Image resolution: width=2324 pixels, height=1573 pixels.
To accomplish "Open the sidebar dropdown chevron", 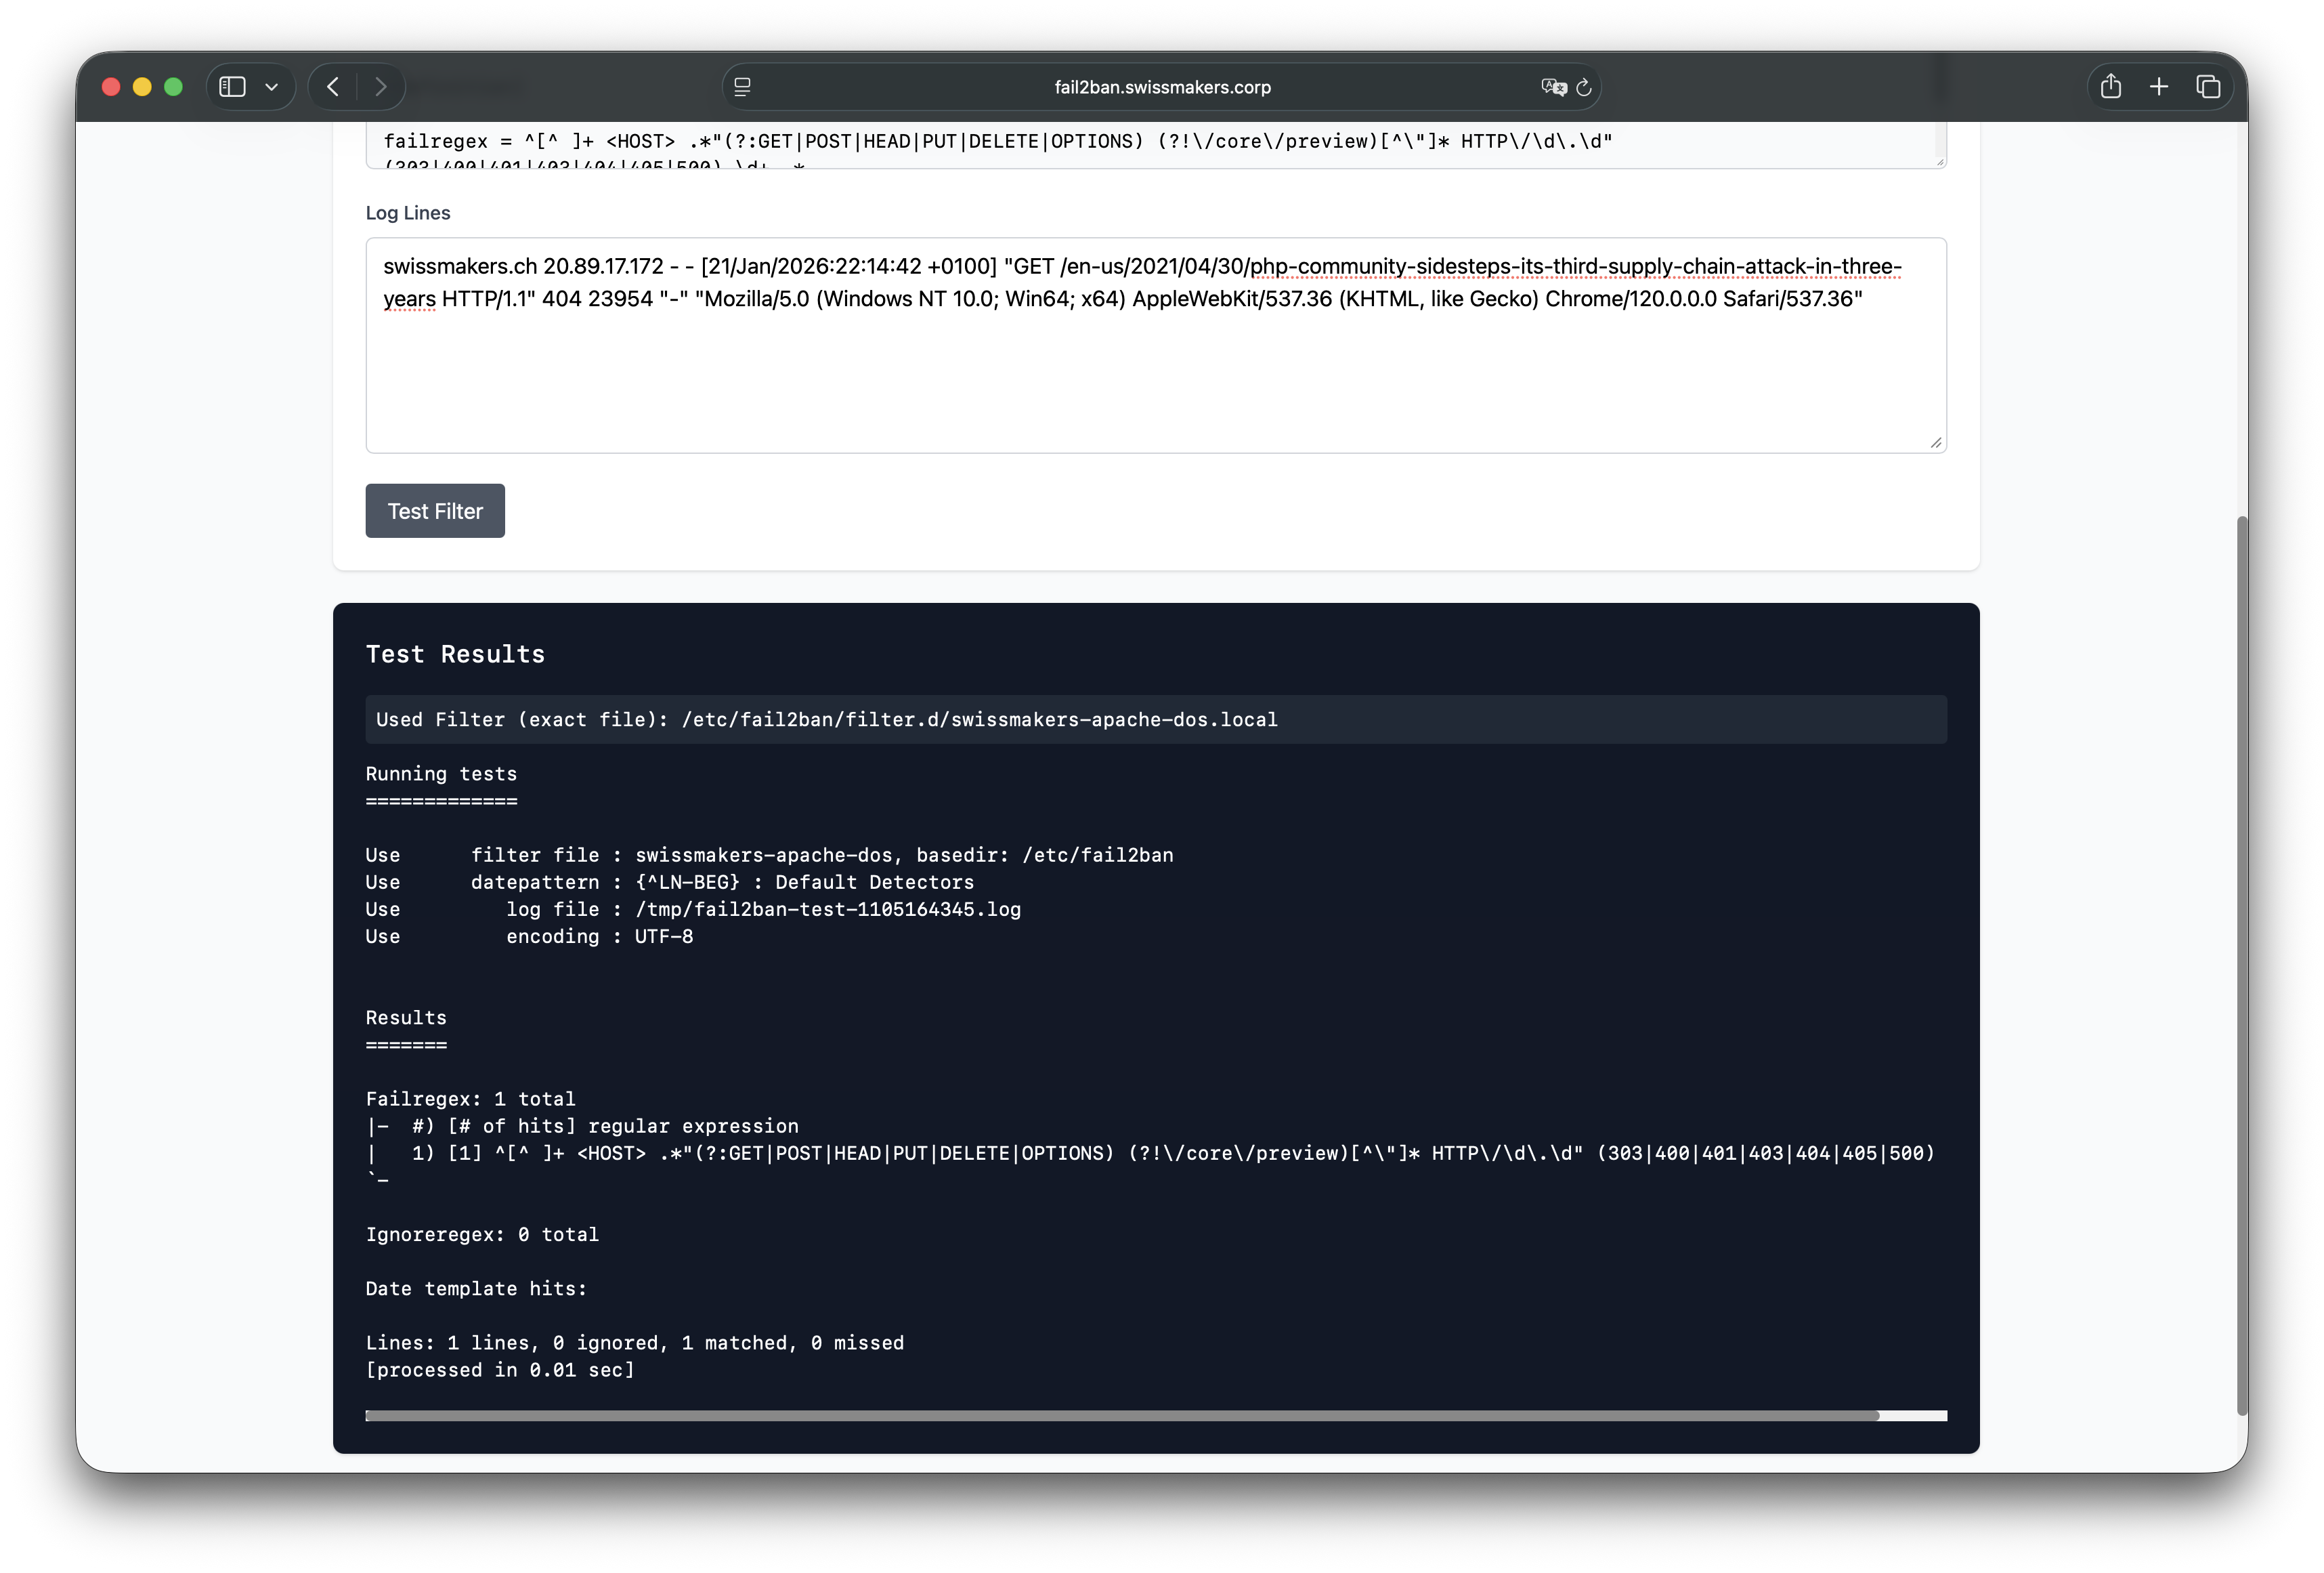I will tap(271, 87).
